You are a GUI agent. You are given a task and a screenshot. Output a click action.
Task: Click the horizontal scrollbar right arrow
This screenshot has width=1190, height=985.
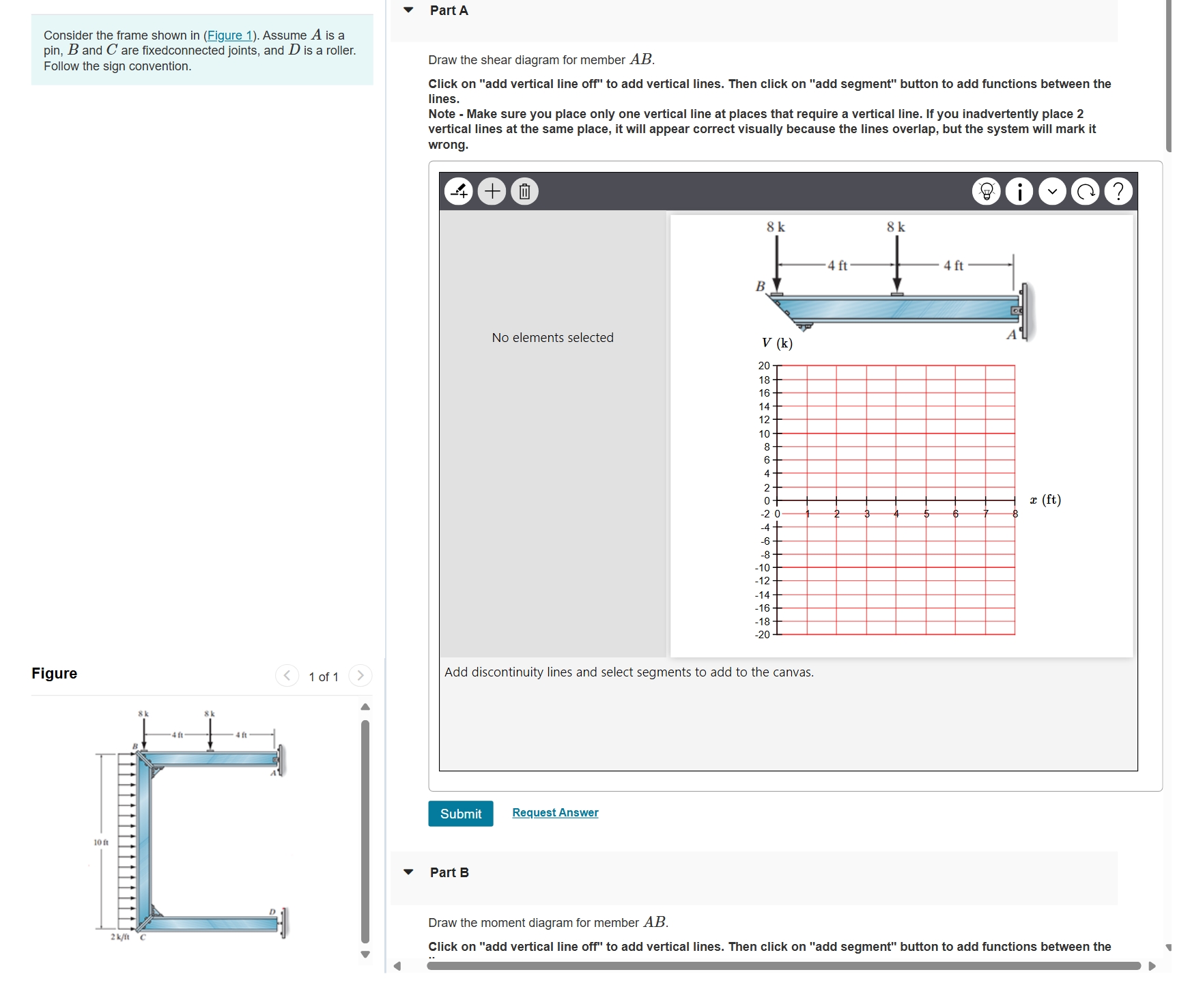(x=1152, y=966)
